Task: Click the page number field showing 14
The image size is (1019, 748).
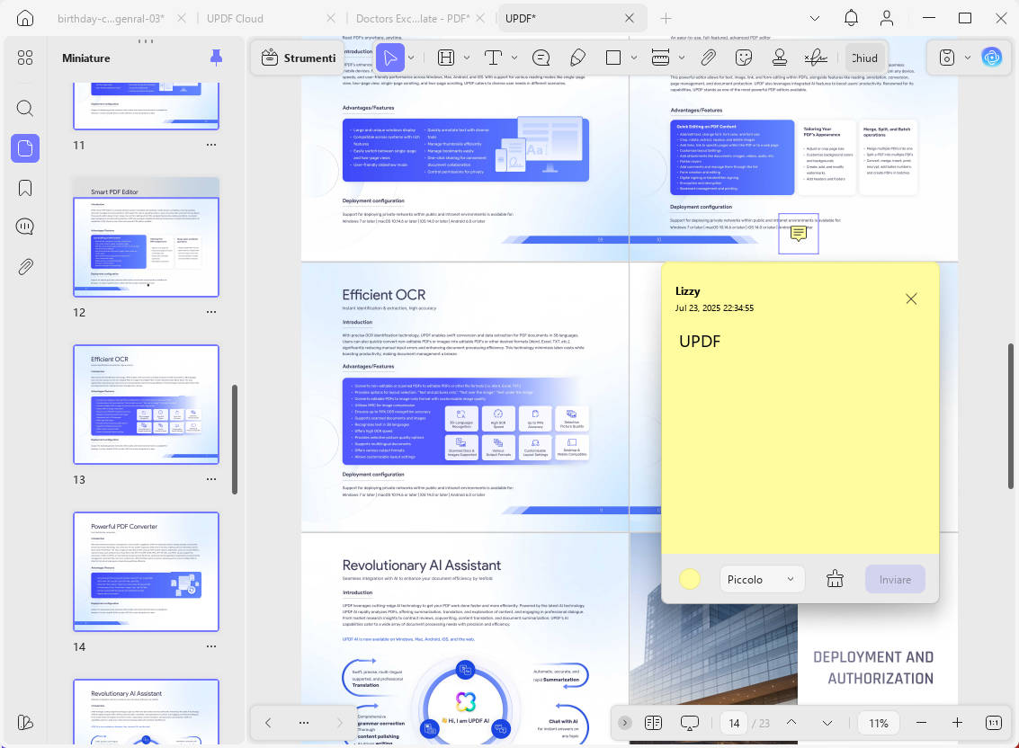Action: (x=735, y=723)
